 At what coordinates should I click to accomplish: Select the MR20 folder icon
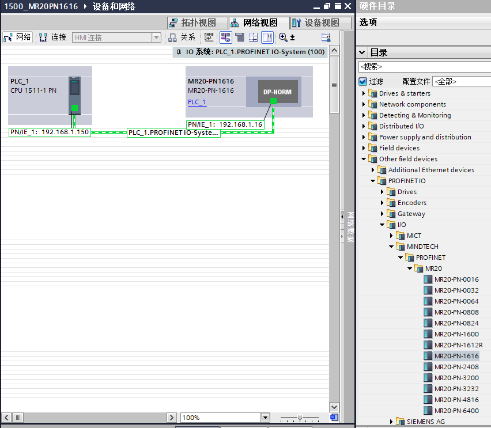click(418, 268)
